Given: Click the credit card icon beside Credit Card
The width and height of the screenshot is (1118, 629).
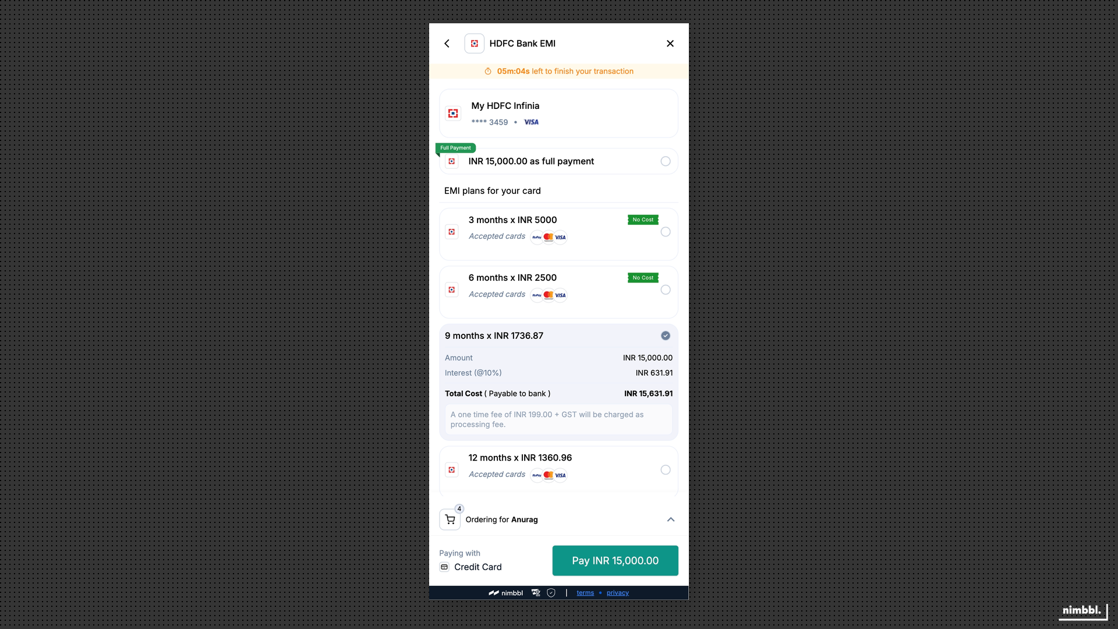Looking at the screenshot, I should point(444,567).
